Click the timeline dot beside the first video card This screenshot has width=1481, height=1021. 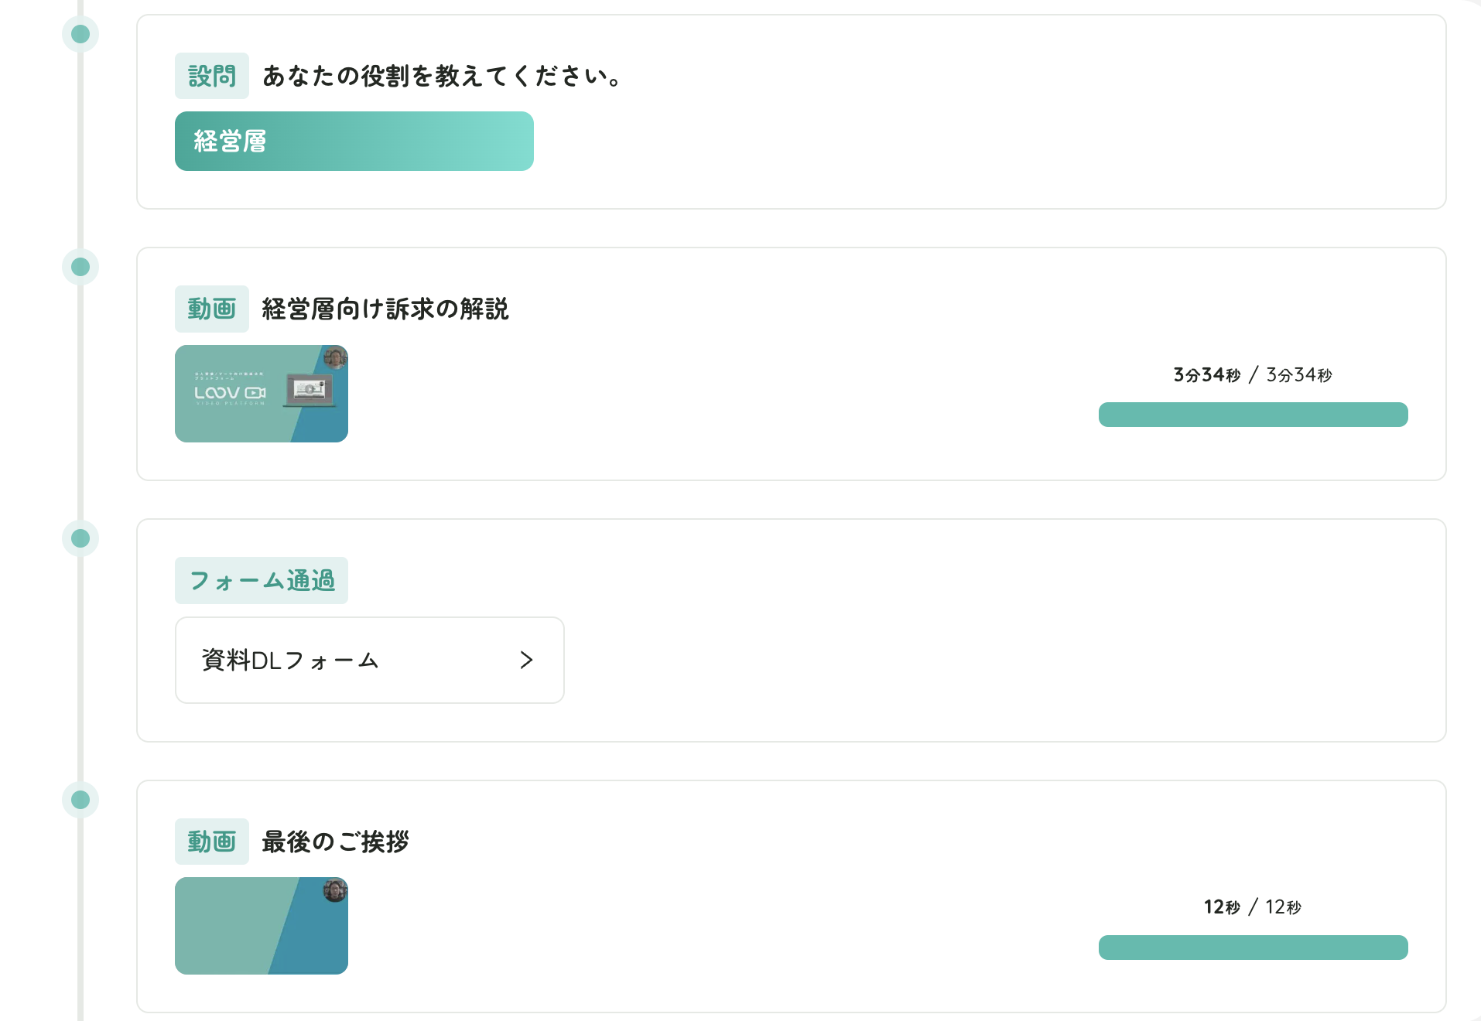tap(79, 267)
